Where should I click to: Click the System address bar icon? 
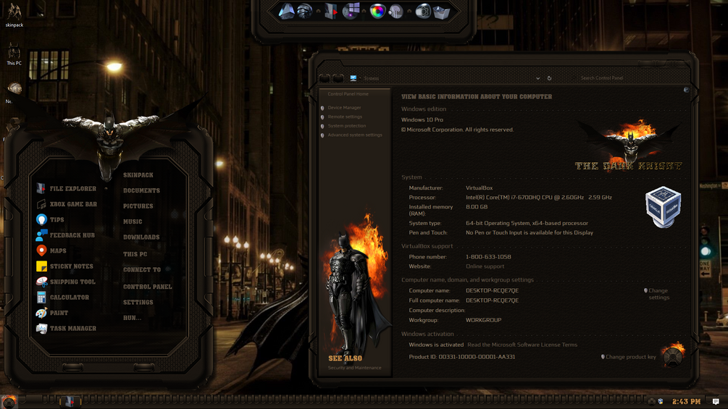[x=353, y=78]
